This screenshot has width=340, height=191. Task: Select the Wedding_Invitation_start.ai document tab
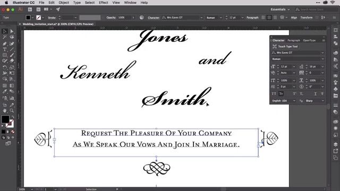click(58, 24)
